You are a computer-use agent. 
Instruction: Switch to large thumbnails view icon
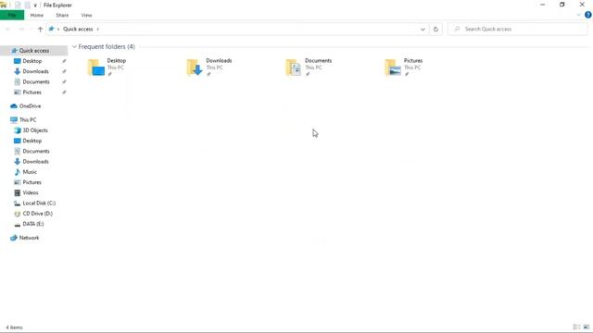pyautogui.click(x=587, y=327)
